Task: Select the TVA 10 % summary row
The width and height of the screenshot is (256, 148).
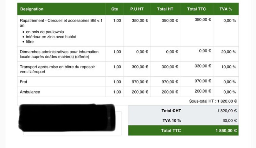Action: [x=183, y=120]
